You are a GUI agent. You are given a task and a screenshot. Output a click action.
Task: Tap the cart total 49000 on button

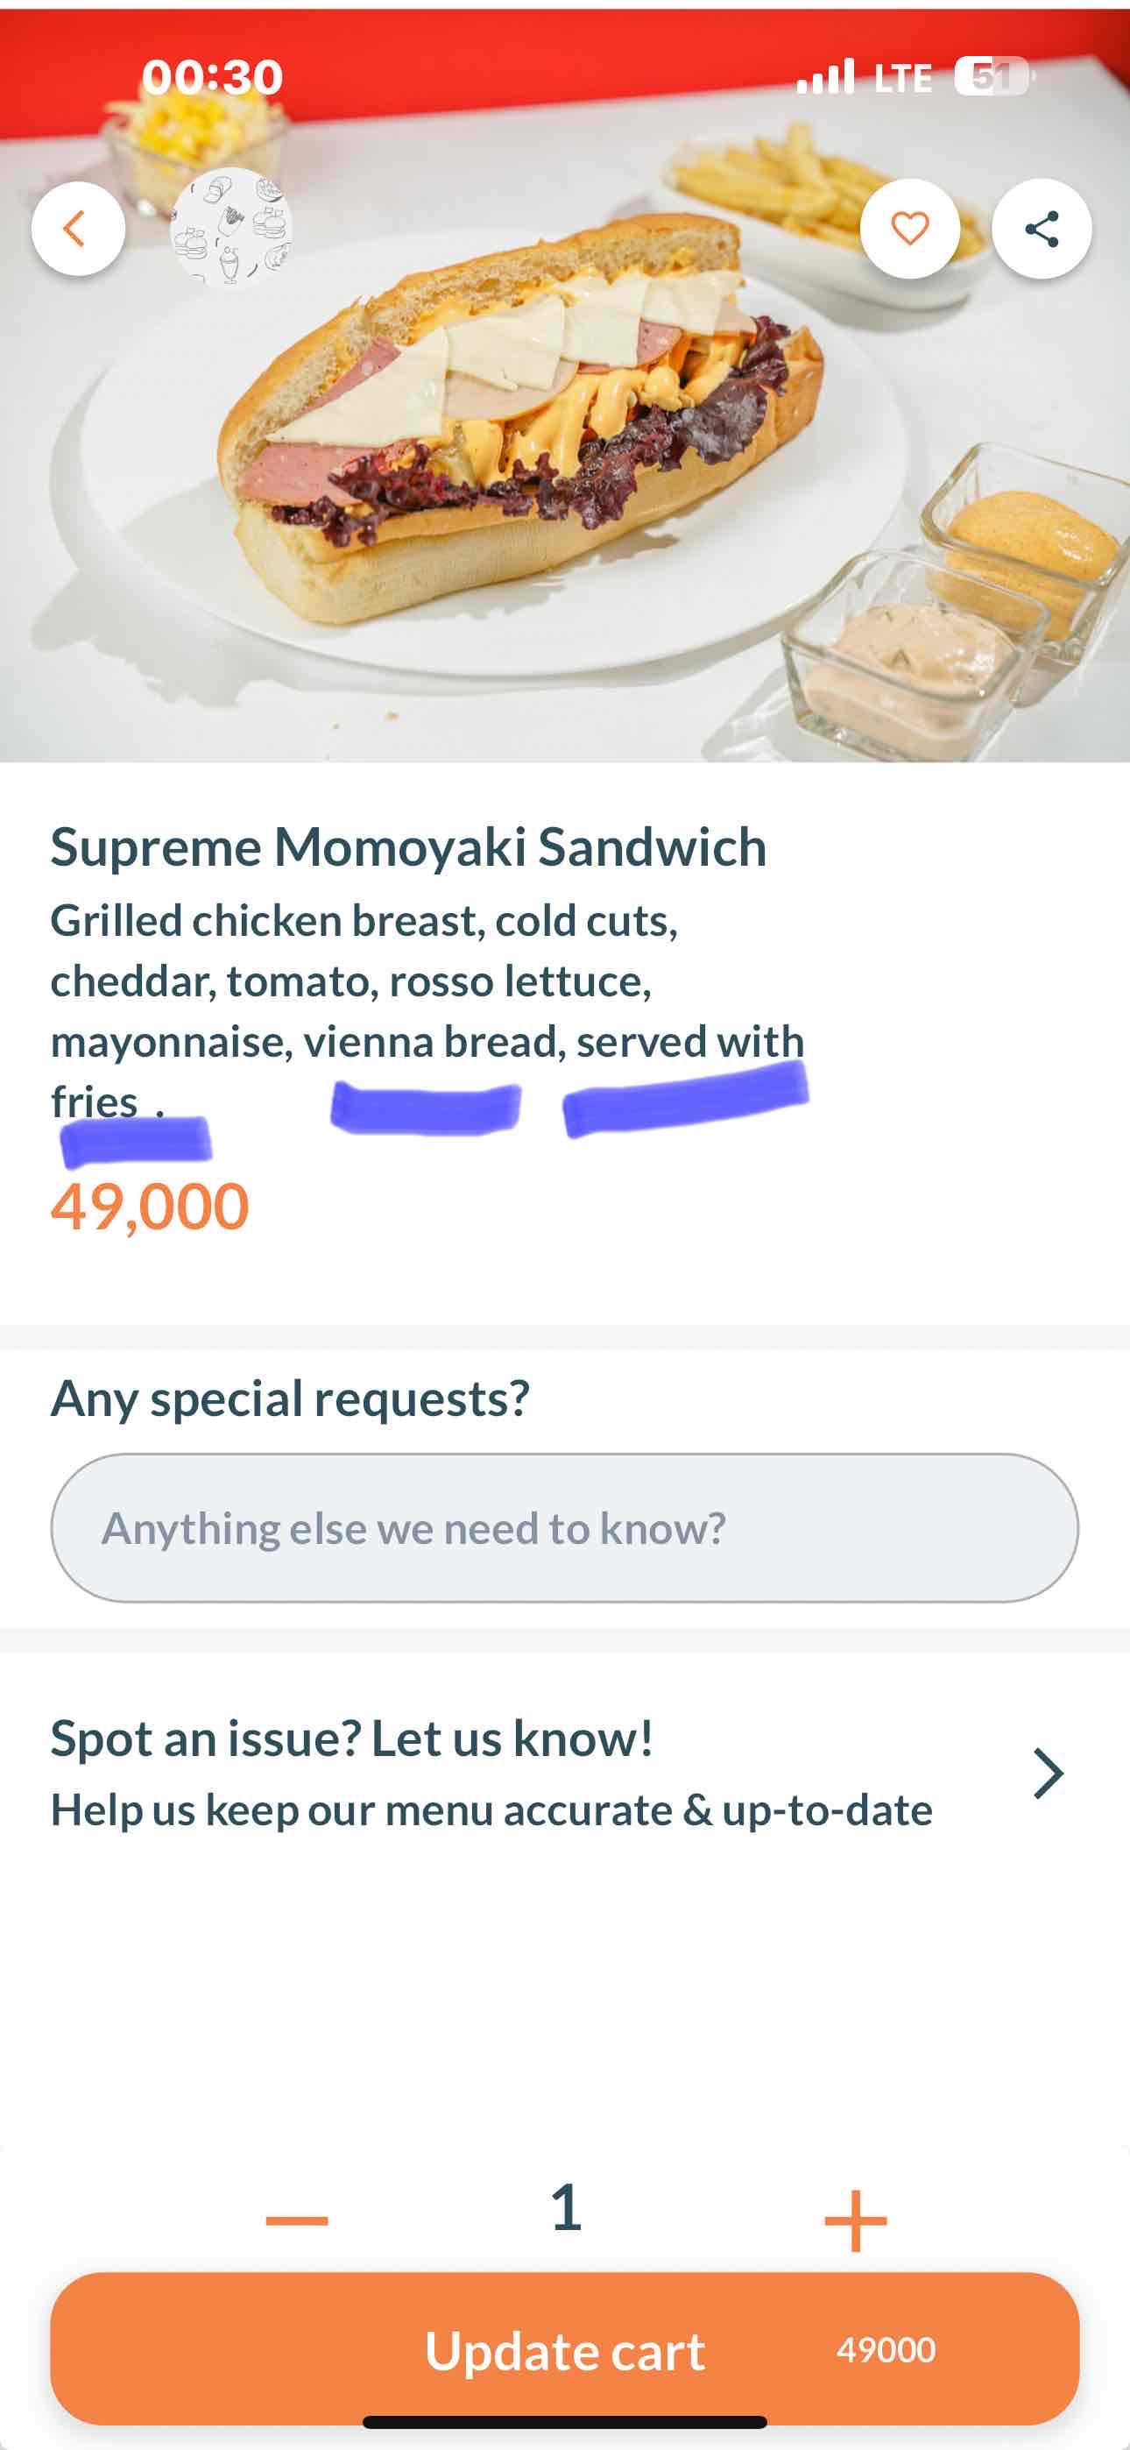tap(886, 2349)
